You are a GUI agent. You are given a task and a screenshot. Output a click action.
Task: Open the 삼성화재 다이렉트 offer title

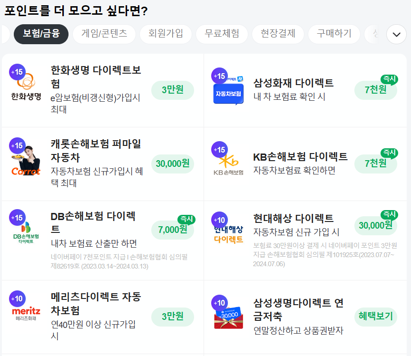tap(294, 83)
